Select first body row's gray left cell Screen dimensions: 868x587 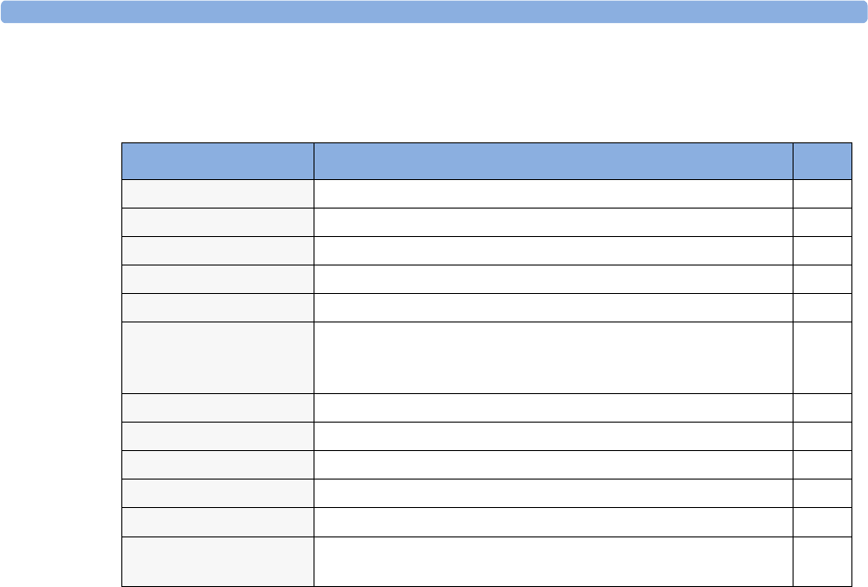[217, 193]
